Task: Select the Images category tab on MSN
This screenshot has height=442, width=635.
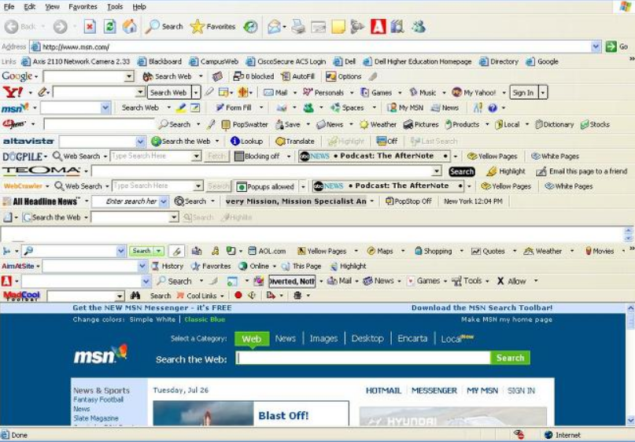Action: (323, 338)
